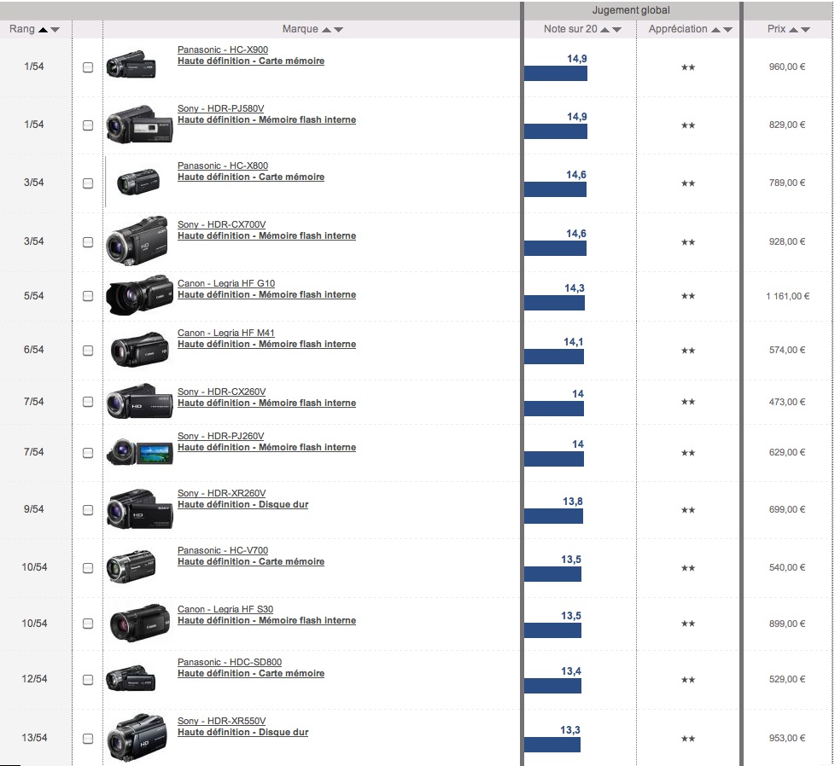Open the Sony - HDR-PJ260V link

pyautogui.click(x=220, y=436)
